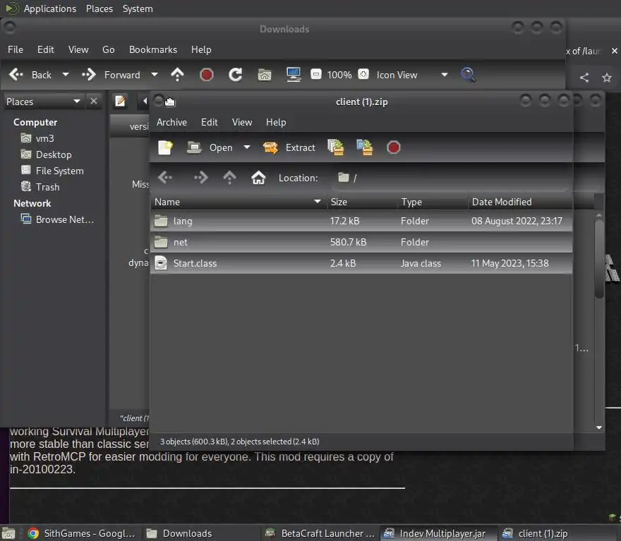This screenshot has height=541, width=621.
Task: Switch to BetaCraft Launcher taskbar entry
Action: 320,533
